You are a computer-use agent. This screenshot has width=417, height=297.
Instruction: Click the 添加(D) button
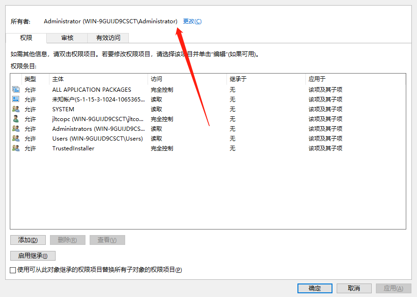[28, 240]
